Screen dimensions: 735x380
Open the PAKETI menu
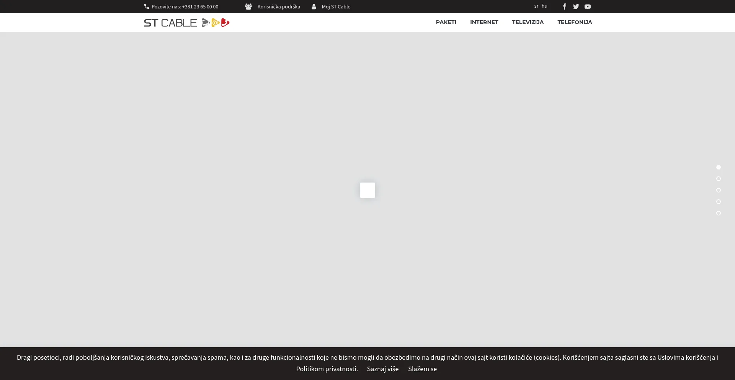[x=446, y=22]
